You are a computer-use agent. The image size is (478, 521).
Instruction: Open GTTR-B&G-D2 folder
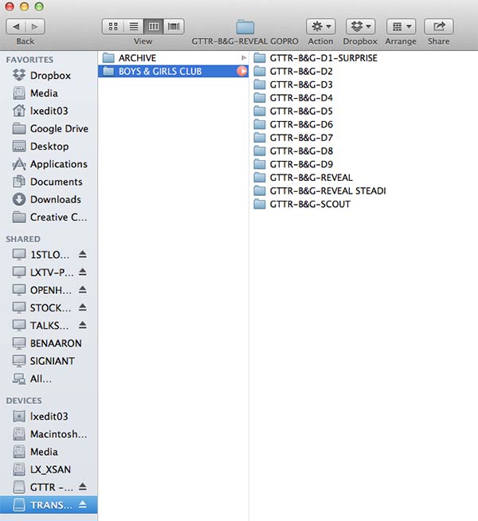(x=293, y=71)
